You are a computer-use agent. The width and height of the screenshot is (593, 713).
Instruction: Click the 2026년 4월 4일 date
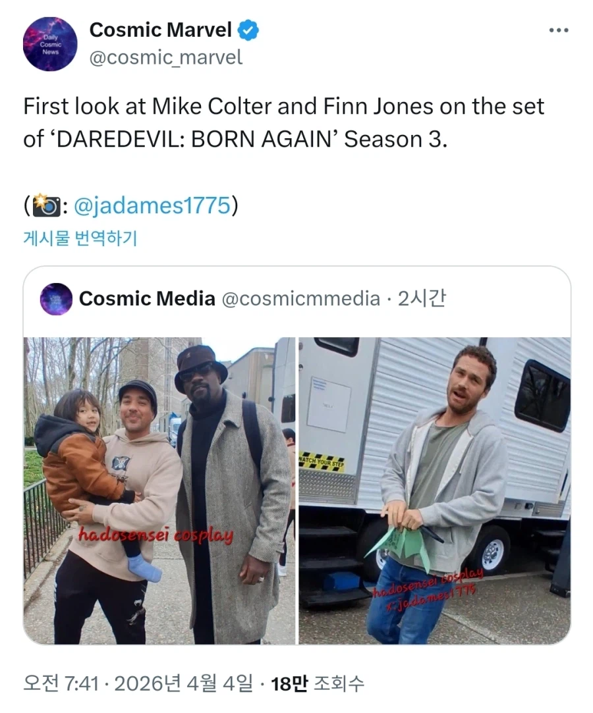coord(183,683)
